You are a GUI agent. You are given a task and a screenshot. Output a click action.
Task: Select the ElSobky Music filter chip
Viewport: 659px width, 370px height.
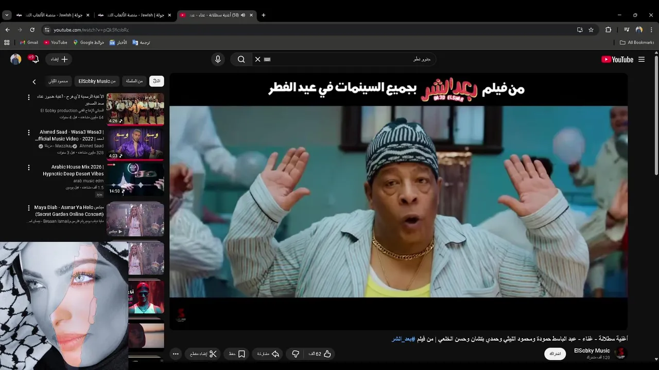97,81
